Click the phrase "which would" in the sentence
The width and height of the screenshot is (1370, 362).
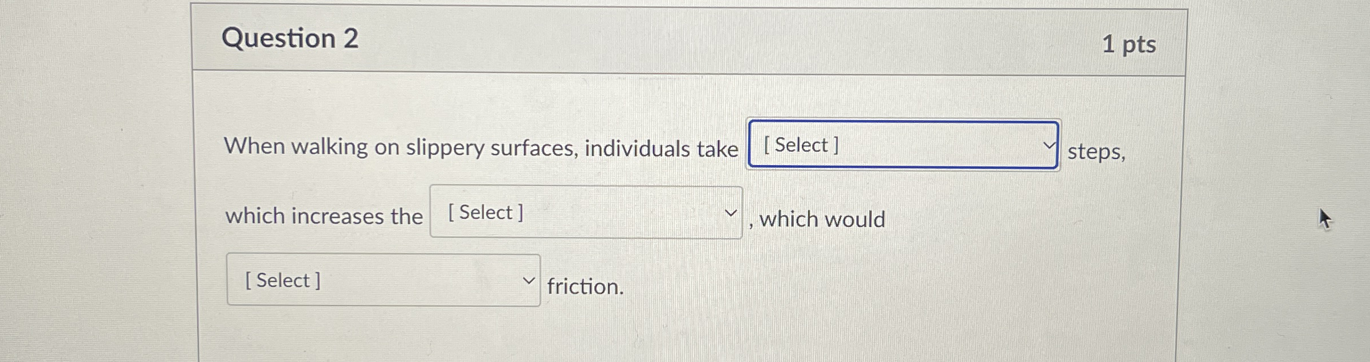(x=821, y=219)
